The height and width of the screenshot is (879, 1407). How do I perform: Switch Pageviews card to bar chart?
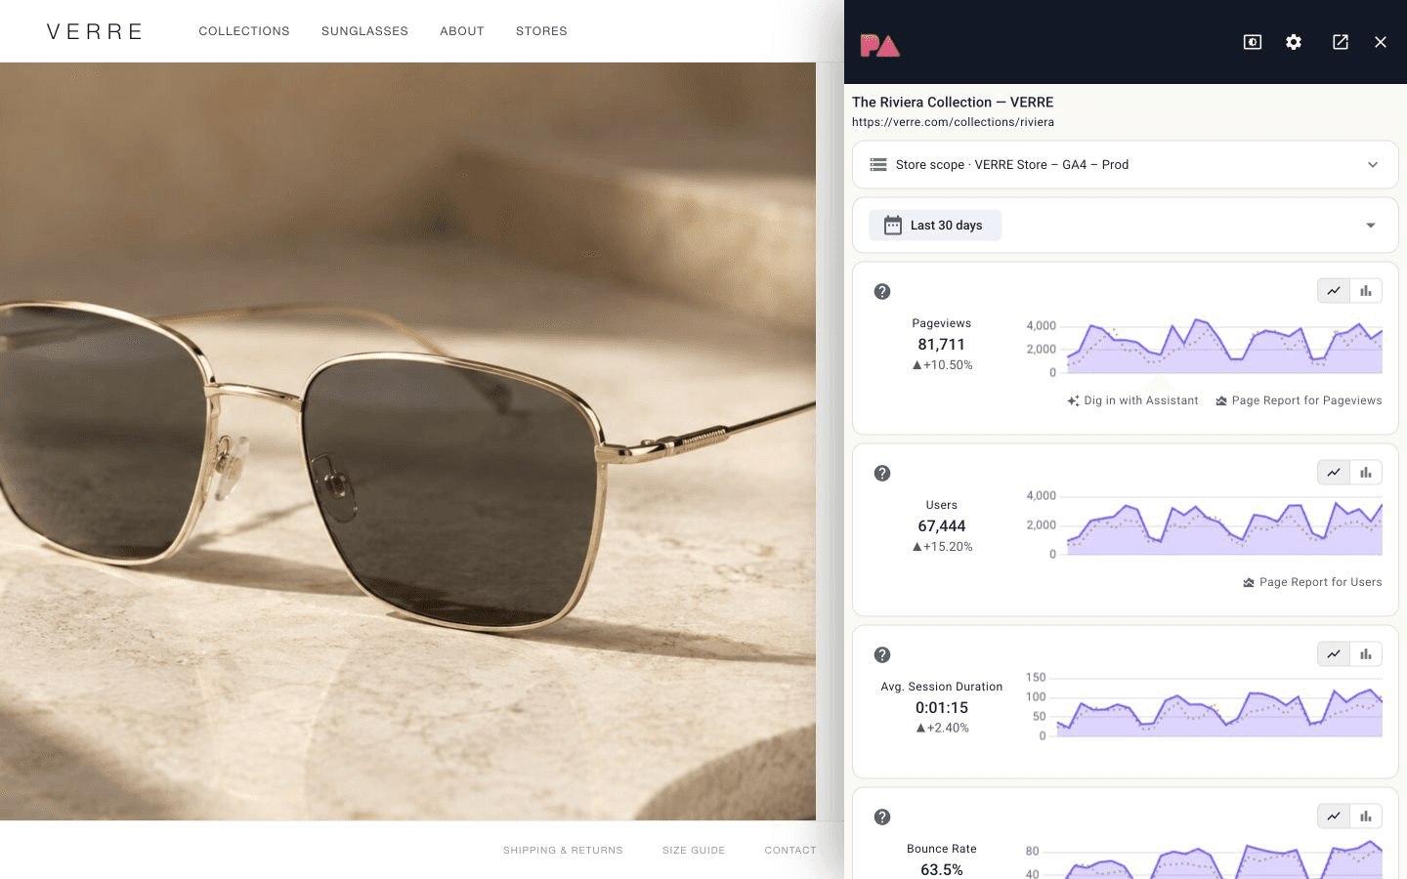click(1366, 291)
